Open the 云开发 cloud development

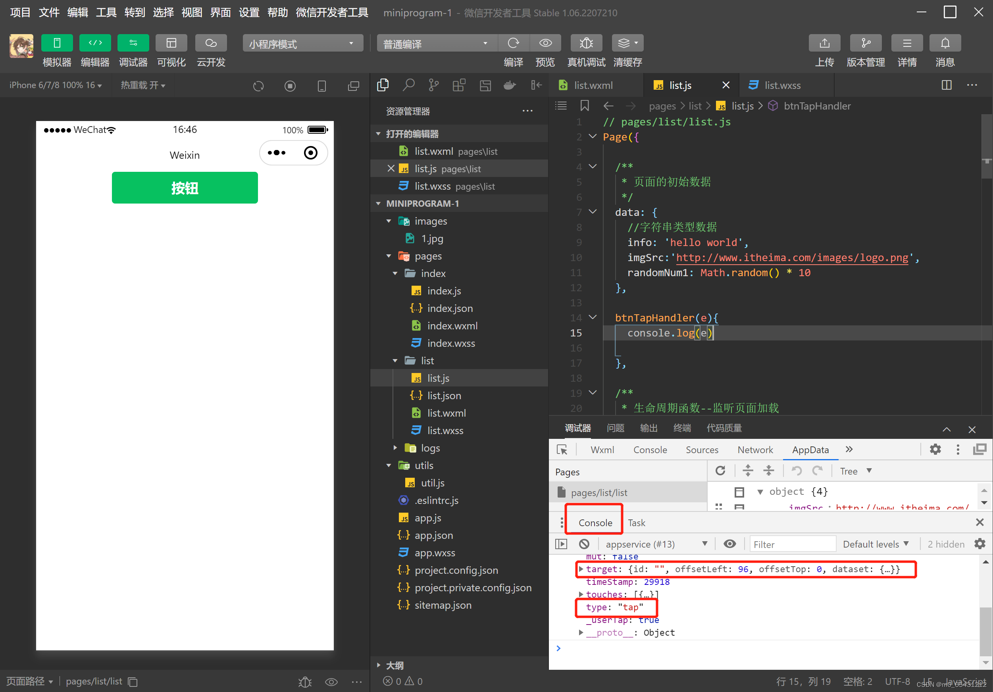(211, 43)
